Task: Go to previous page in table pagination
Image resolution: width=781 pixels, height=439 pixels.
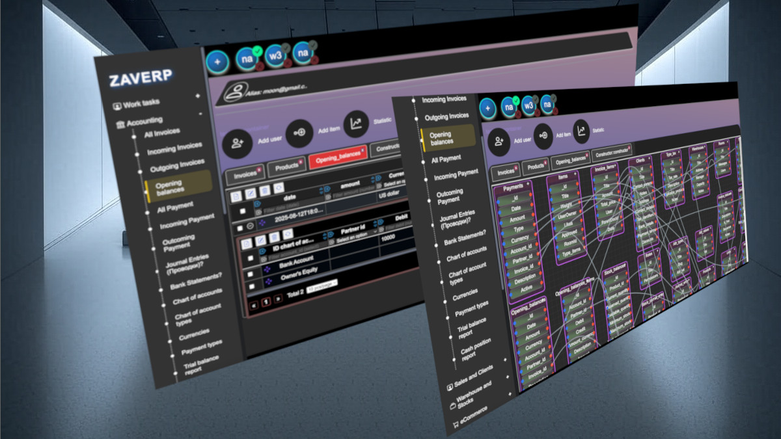Action: pos(254,306)
